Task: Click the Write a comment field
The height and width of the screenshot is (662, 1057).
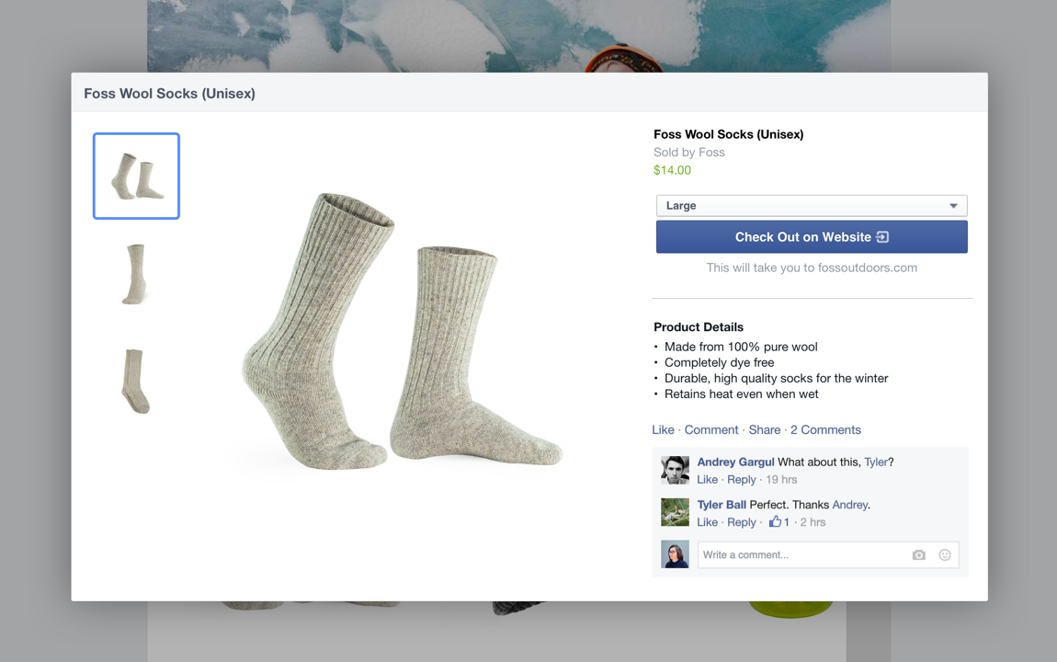Action: point(828,554)
